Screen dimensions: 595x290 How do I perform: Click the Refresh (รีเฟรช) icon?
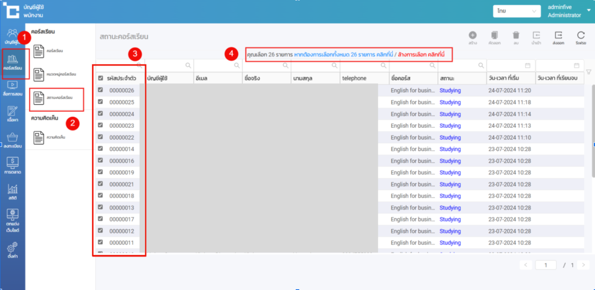coord(581,36)
